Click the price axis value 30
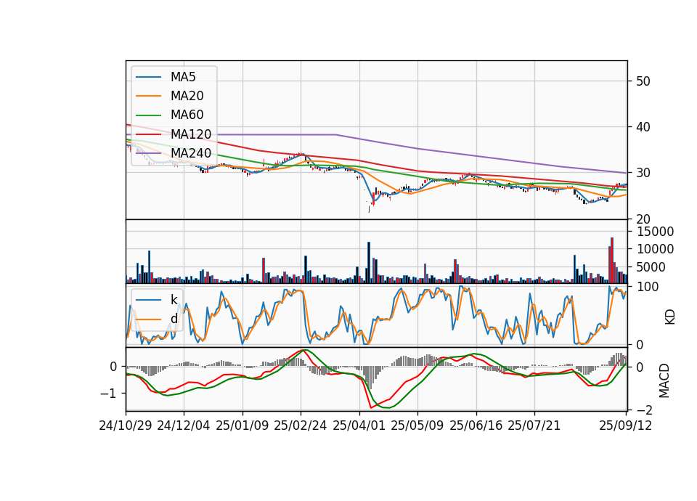Image resolution: width=697 pixels, height=501 pixels. click(643, 173)
